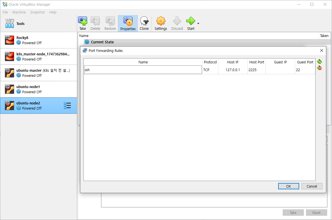Select the Tools item in the sidebar

pyautogui.click(x=39, y=24)
